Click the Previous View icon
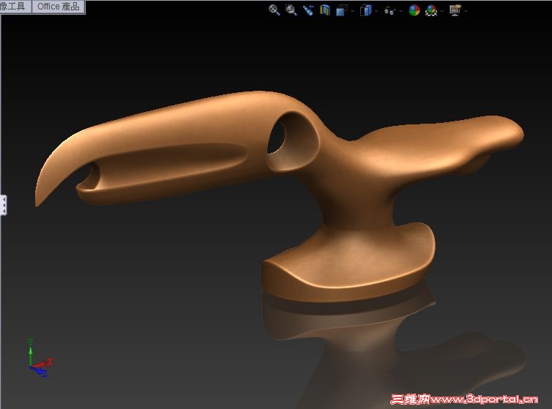552x409 pixels. pyautogui.click(x=308, y=10)
